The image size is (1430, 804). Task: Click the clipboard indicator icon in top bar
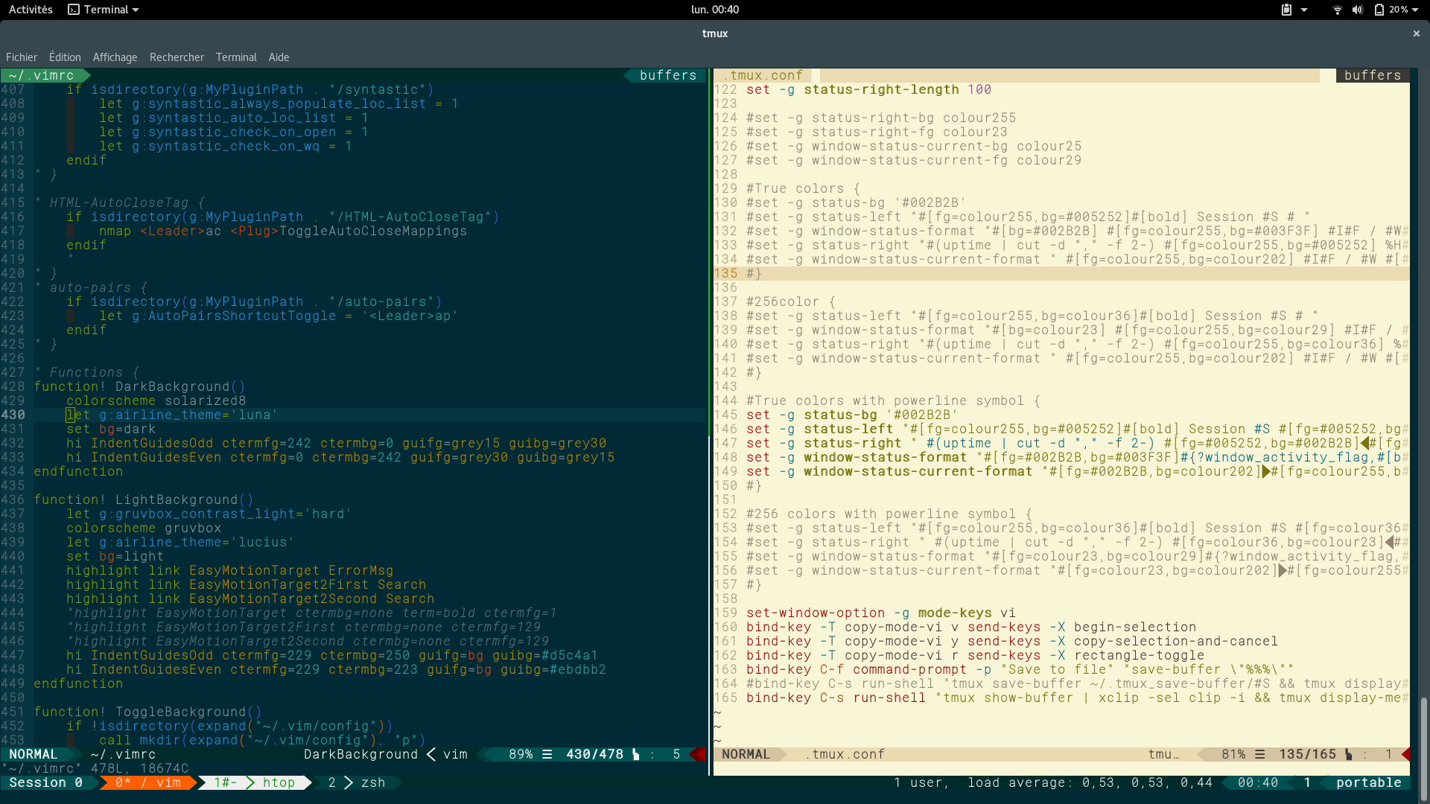[x=1286, y=10]
